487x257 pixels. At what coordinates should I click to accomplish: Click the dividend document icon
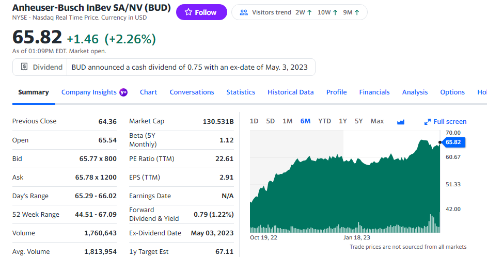click(24, 67)
